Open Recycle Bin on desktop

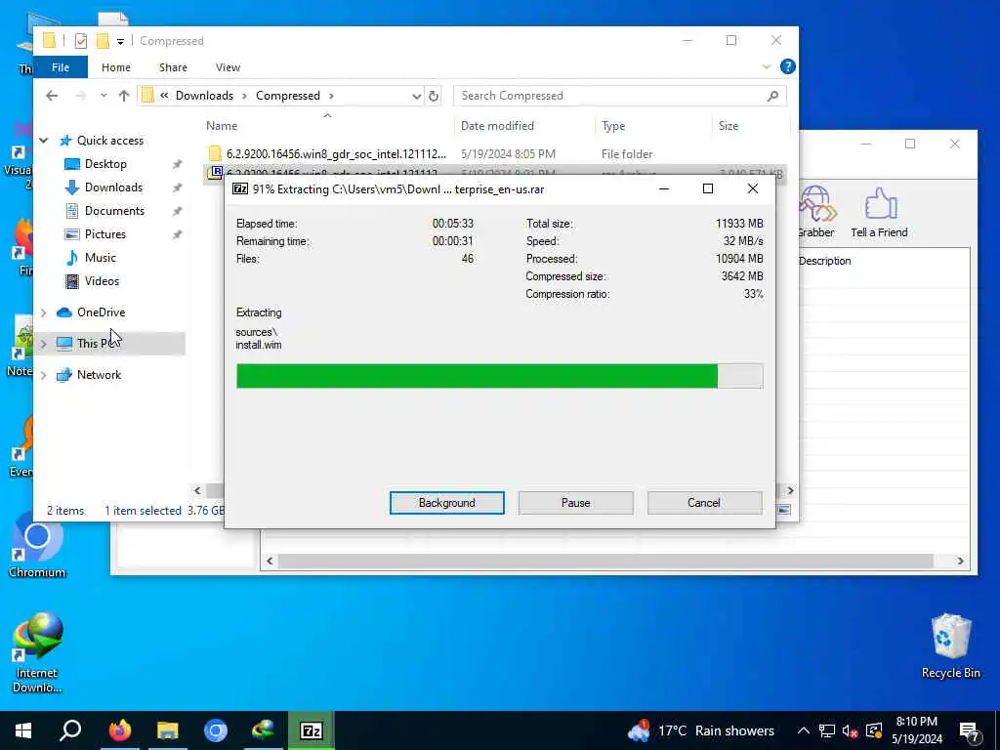click(950, 646)
